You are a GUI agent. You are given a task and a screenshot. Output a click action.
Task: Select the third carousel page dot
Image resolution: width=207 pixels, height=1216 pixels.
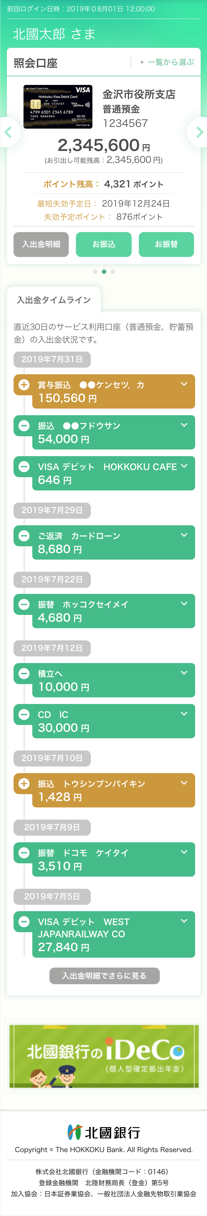click(113, 271)
